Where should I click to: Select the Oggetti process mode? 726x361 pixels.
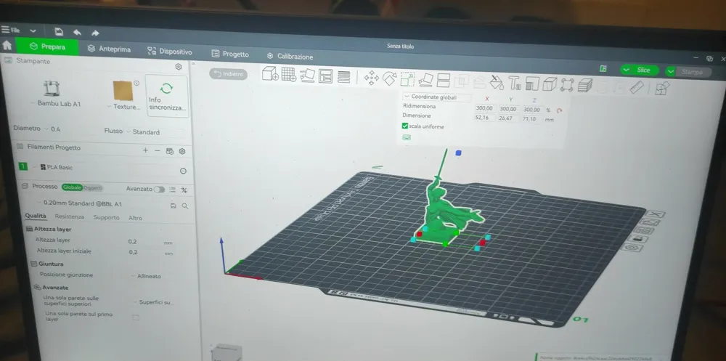(x=93, y=187)
